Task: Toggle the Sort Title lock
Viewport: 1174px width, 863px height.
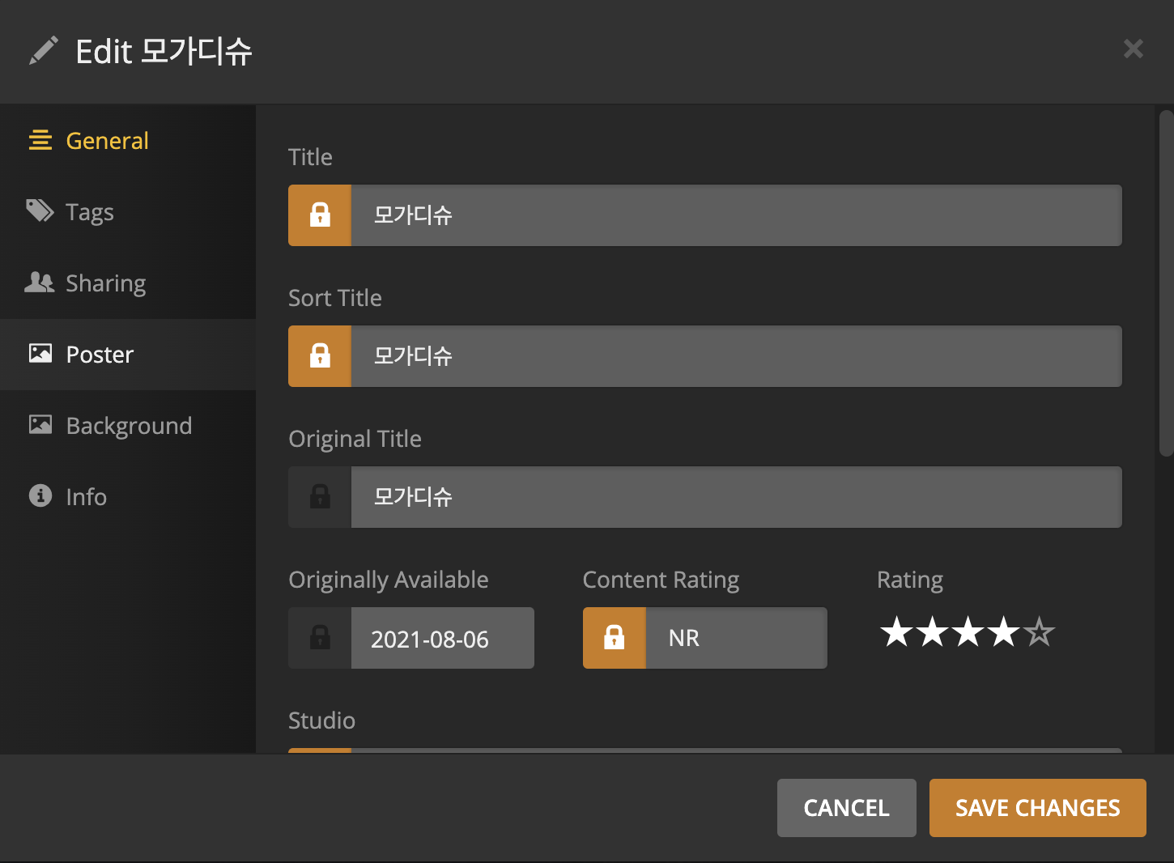Action: [320, 356]
